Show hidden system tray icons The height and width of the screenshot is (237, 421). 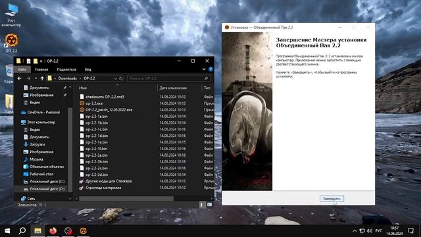355,231
